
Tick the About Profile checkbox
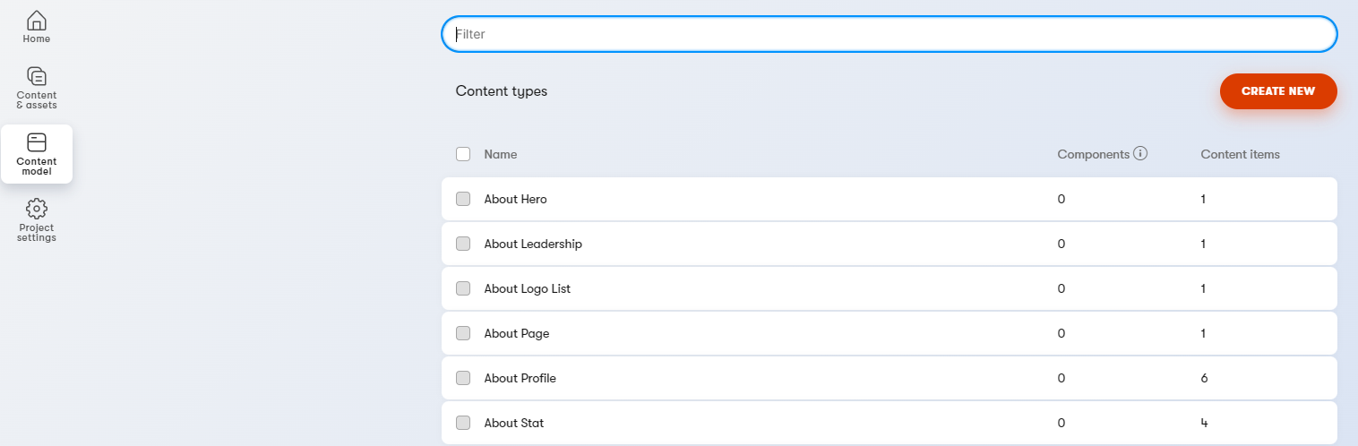[463, 378]
